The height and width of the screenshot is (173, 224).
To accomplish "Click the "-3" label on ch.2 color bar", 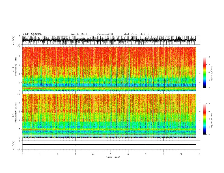I will pos(209,104).
